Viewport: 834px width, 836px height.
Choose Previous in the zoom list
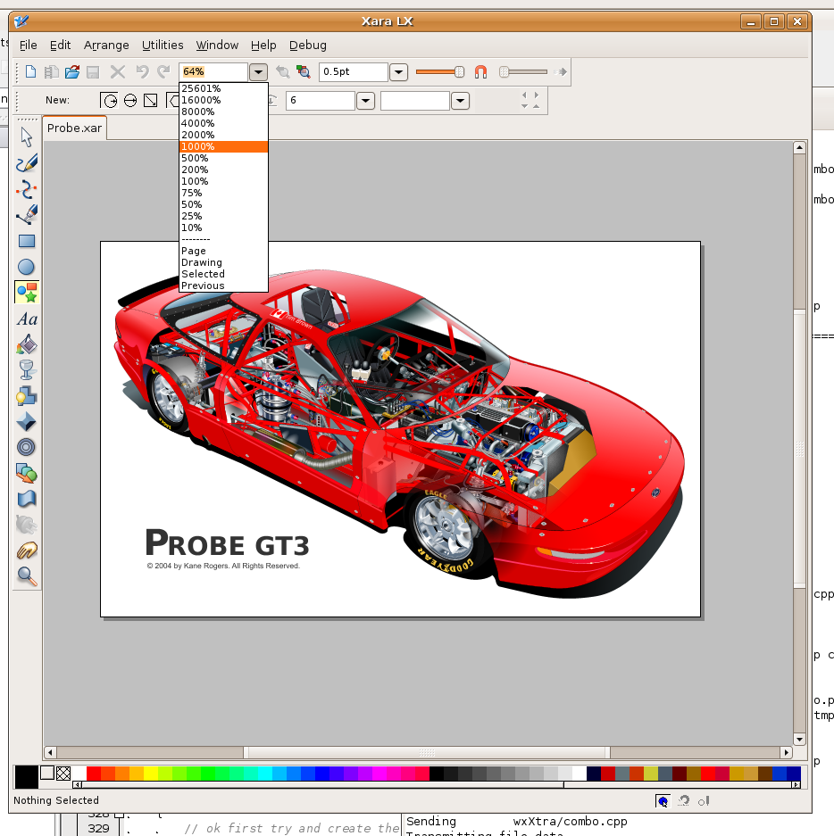click(223, 286)
